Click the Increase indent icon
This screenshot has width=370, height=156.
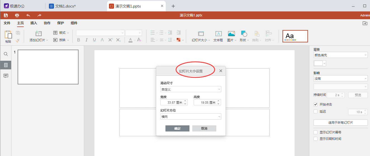(x=179, y=33)
